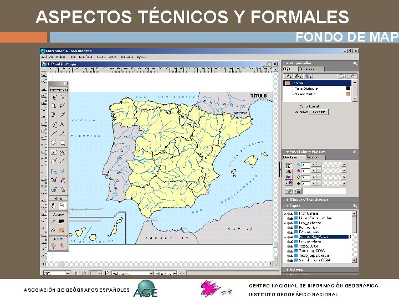399x299 pixels.
Task: Switch to the Documento tab in Propiedades
Action: tap(311, 69)
